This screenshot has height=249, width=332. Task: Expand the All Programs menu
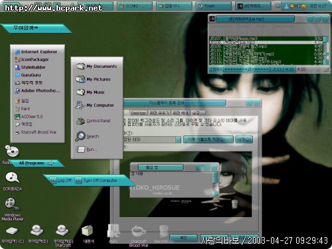36,163
